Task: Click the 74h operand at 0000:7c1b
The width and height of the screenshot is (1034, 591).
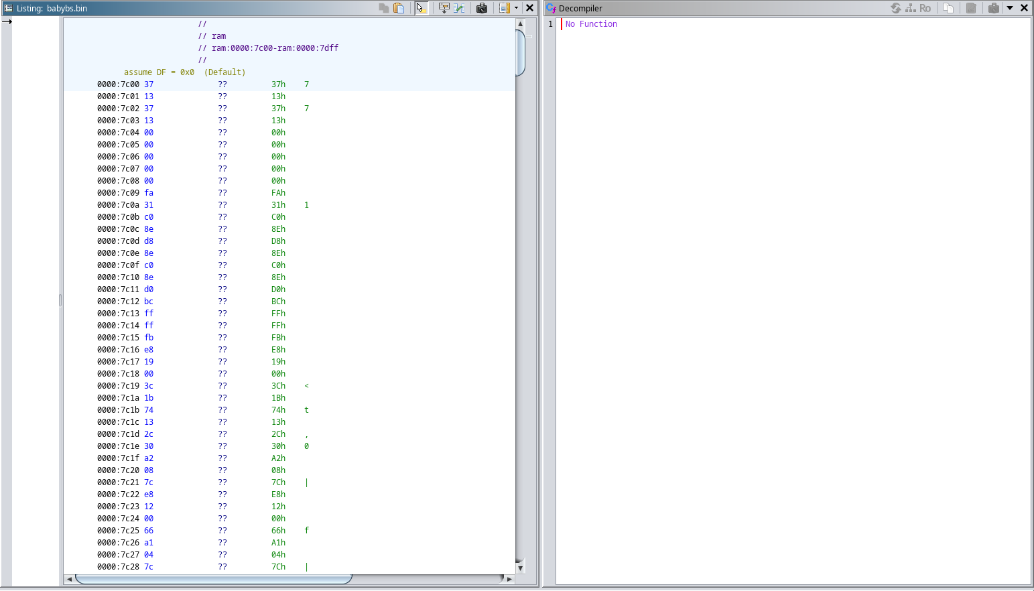Action: [278, 410]
